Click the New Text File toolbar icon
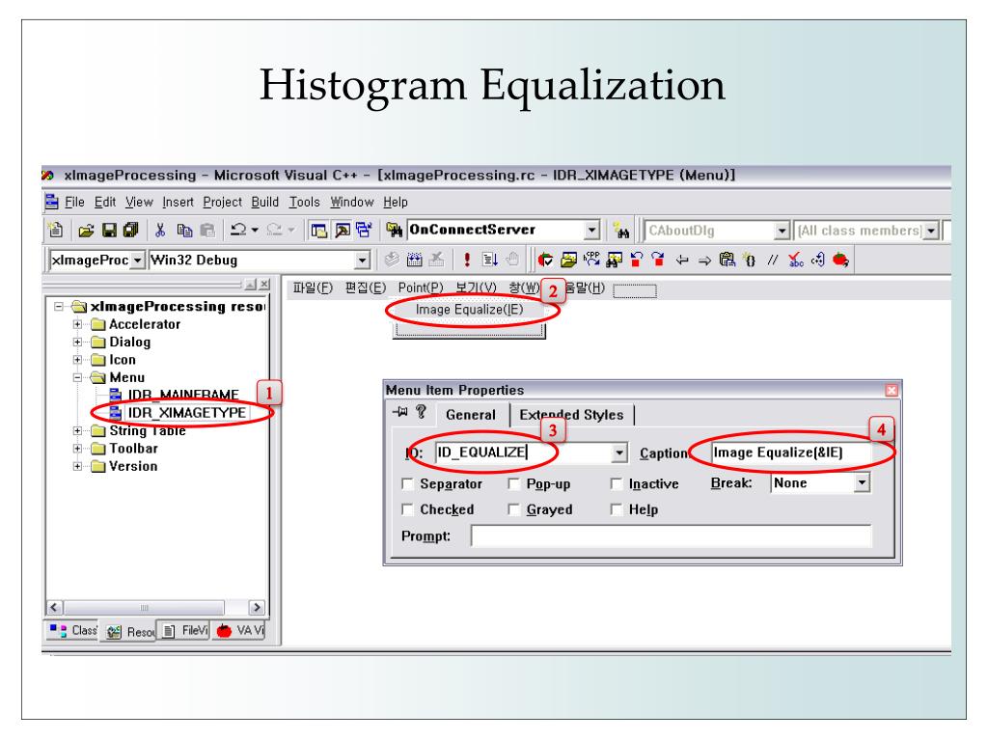988x741 pixels. tap(56, 231)
